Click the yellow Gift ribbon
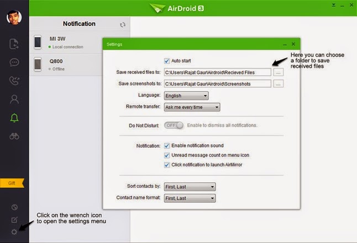 point(12,183)
